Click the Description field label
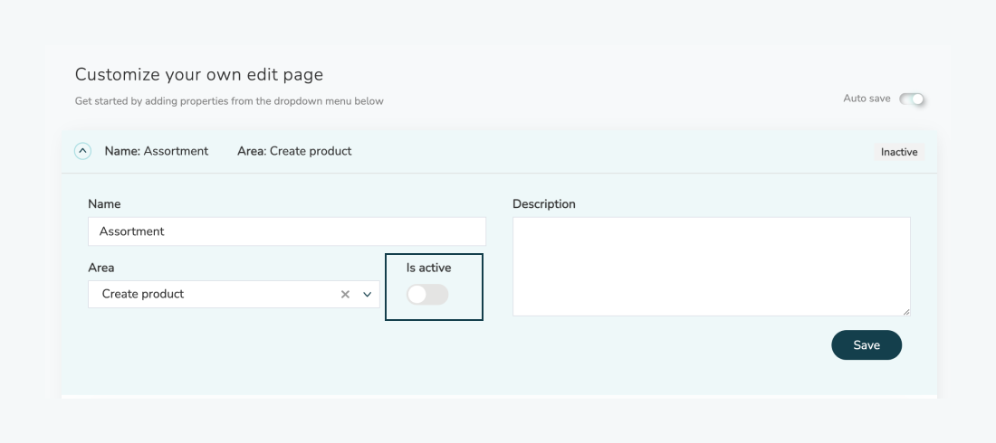The height and width of the screenshot is (443, 996). pyautogui.click(x=544, y=204)
